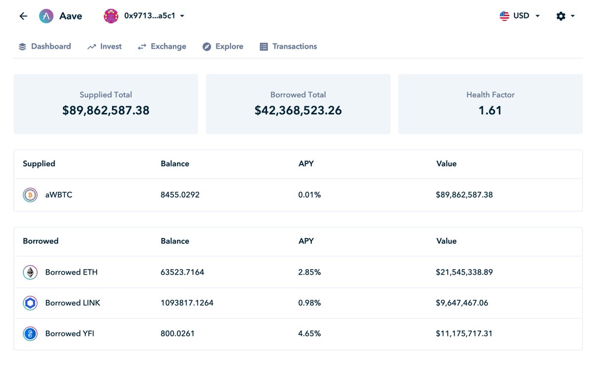The width and height of the screenshot is (594, 371).
Task: Select the YFI APY 4.65%
Action: (x=309, y=333)
